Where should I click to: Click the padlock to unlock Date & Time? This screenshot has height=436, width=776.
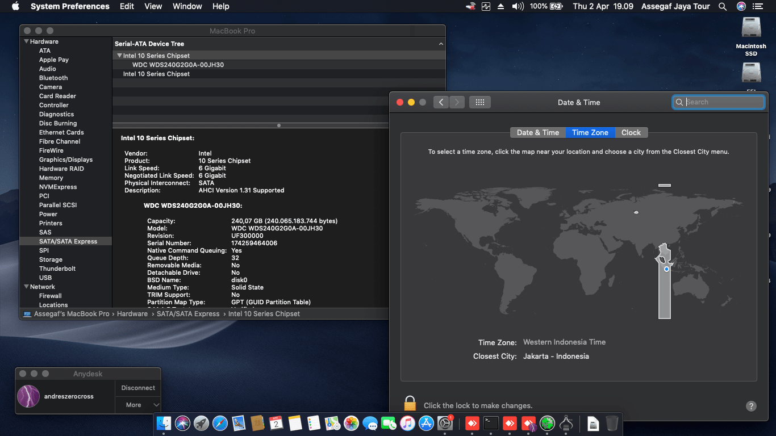pos(410,404)
